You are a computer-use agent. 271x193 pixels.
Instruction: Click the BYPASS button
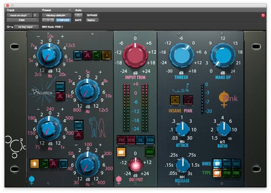coord(92,15)
